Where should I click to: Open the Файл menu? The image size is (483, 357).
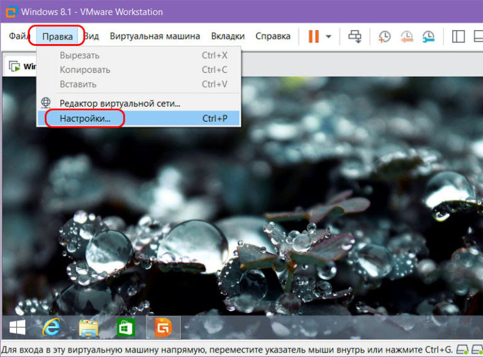pos(19,36)
